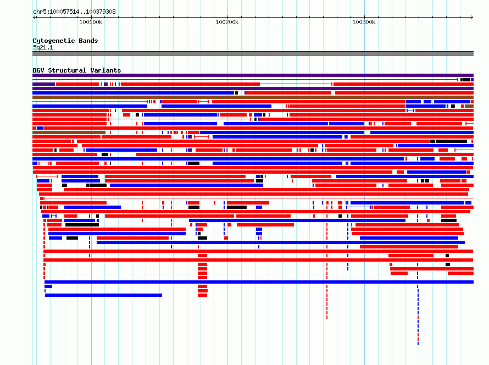Click the chr5:100057514..100379308 coordinate label
Image resolution: width=489 pixels, height=365 pixels.
click(74, 12)
